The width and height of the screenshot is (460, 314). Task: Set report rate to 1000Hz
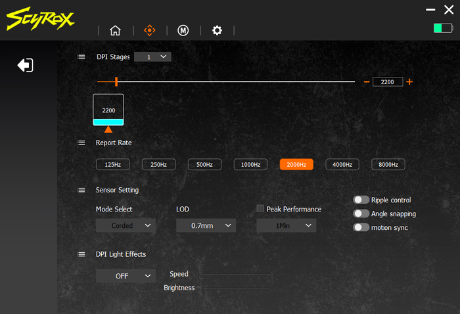[x=250, y=164]
